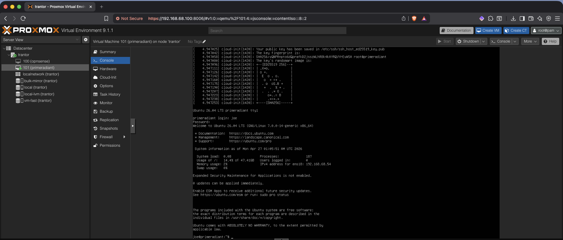Screen dimensions: 563x240
Task: Click the Help button
Action: 550,41
